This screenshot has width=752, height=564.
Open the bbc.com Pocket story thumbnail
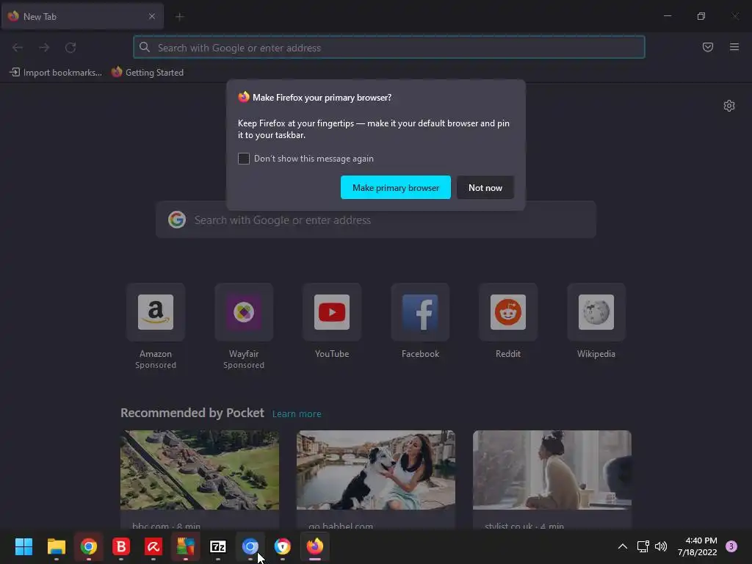tap(200, 470)
